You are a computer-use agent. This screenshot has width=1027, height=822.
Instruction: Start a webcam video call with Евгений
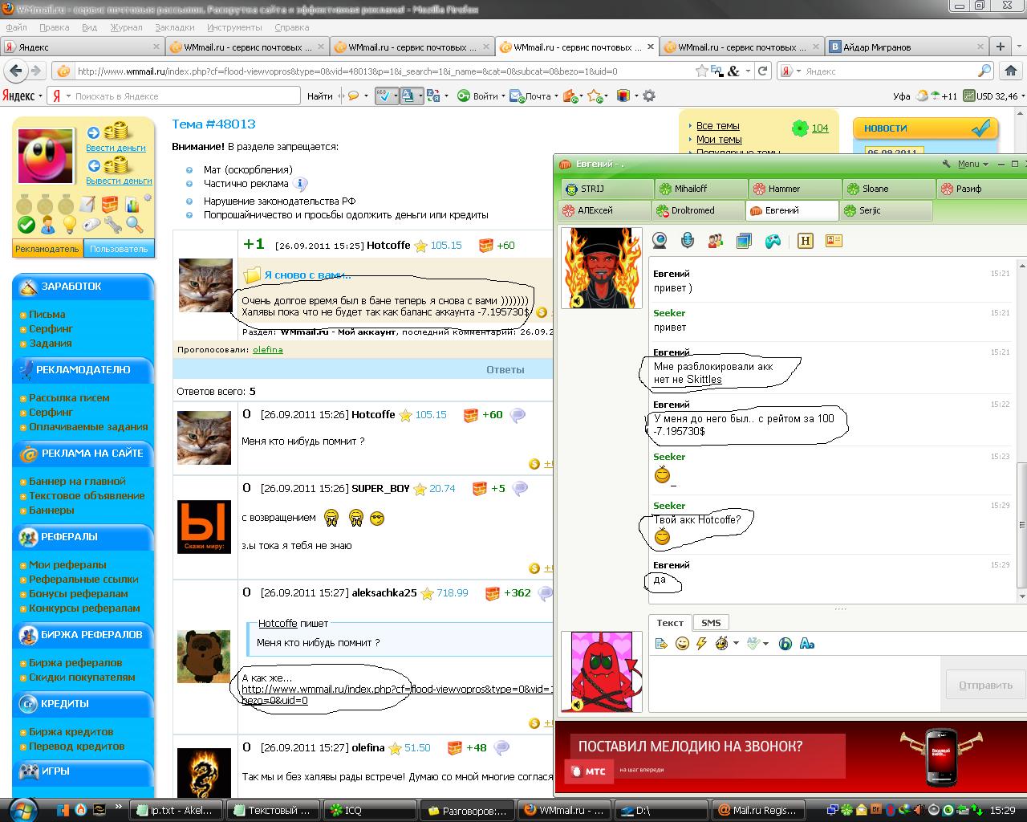pos(660,240)
